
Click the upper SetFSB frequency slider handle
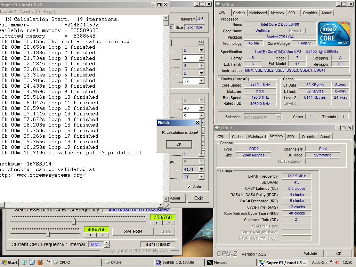coord(74,221)
